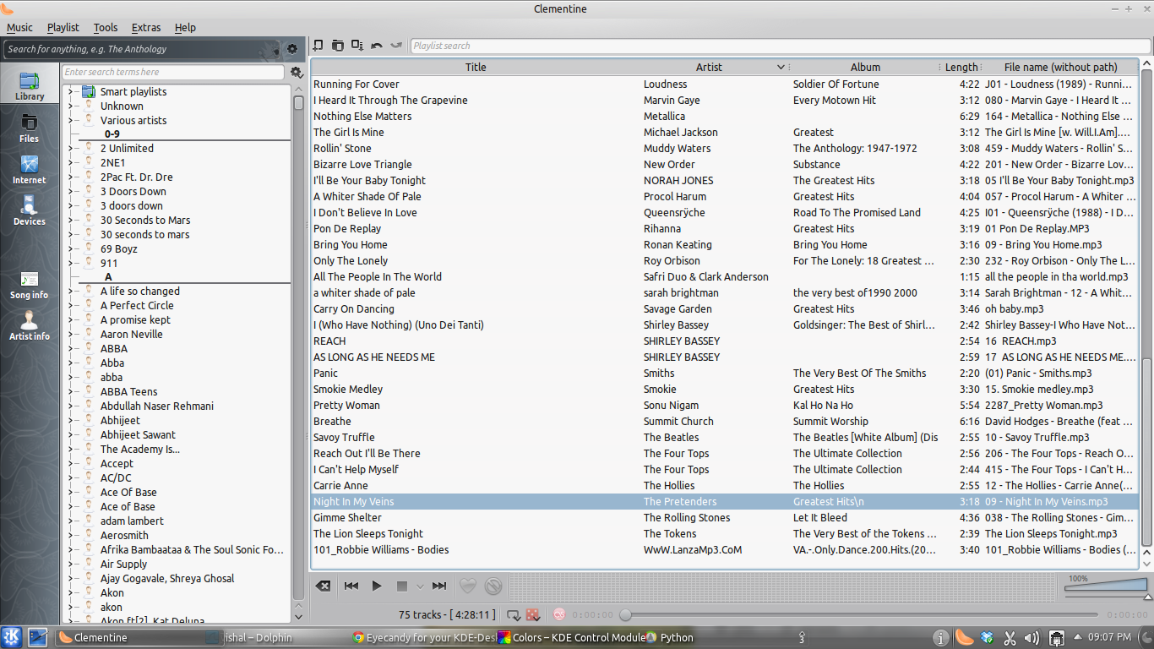Open the KDE application launcher
Screen dimensions: 1154x649
(12, 637)
